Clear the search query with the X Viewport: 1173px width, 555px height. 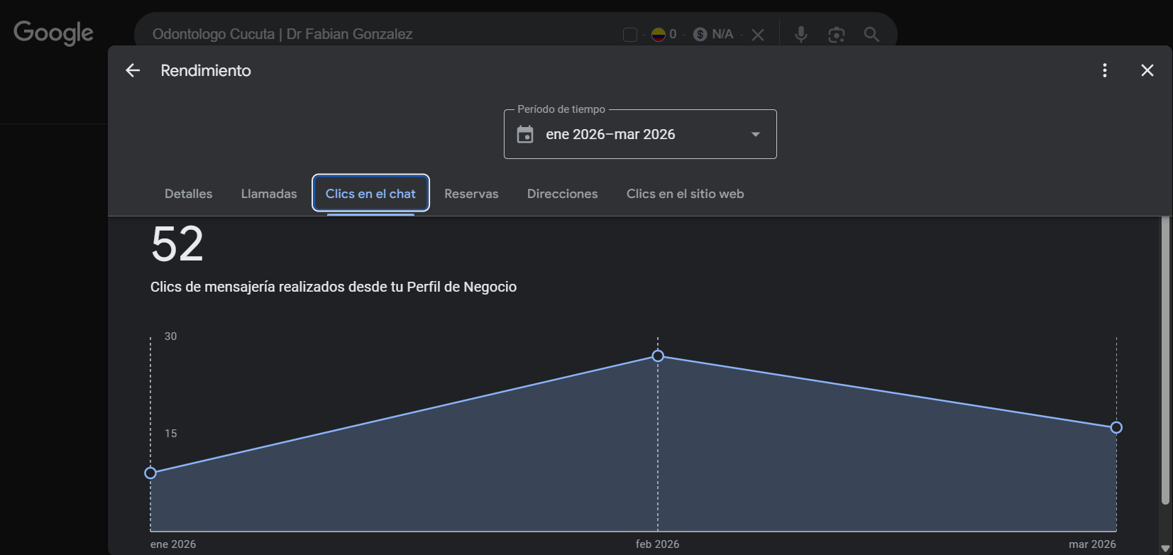pyautogui.click(x=758, y=35)
